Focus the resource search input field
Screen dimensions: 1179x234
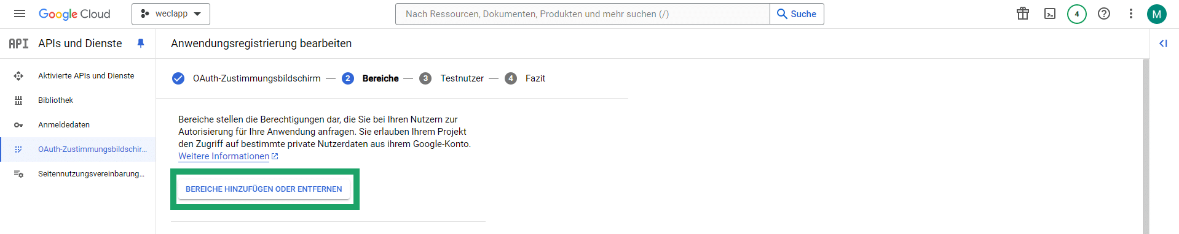[x=583, y=13]
